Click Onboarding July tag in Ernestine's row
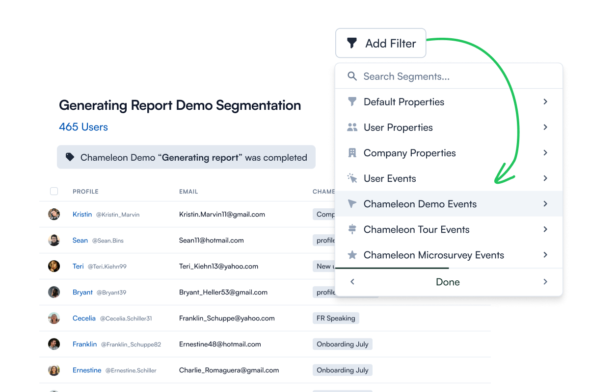The width and height of the screenshot is (589, 392). tap(343, 370)
